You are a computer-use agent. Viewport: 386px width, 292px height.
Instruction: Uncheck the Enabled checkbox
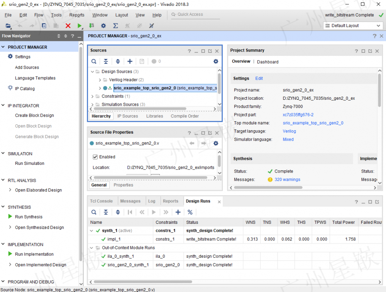95,157
